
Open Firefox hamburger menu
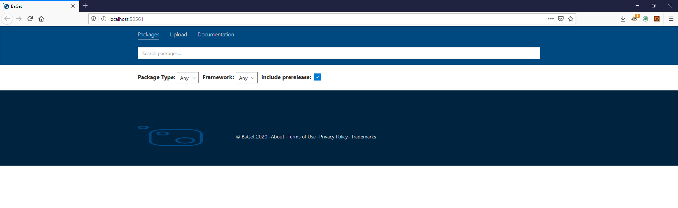pyautogui.click(x=671, y=19)
